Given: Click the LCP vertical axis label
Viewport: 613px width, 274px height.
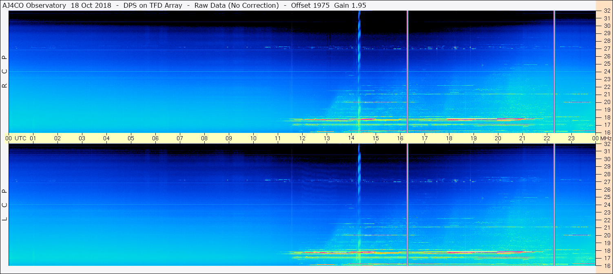Looking at the screenshot, I should (4, 205).
